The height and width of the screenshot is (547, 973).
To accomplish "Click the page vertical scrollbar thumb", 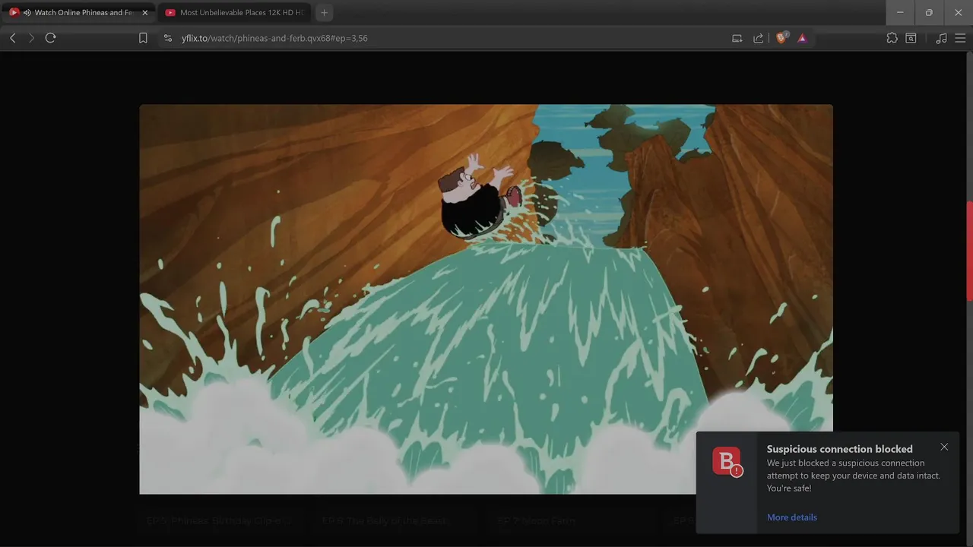I will click(969, 251).
